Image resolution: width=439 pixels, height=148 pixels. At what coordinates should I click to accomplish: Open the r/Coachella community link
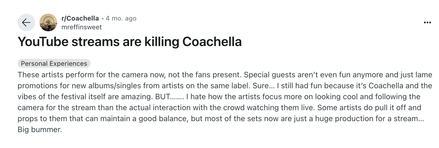pos(80,18)
